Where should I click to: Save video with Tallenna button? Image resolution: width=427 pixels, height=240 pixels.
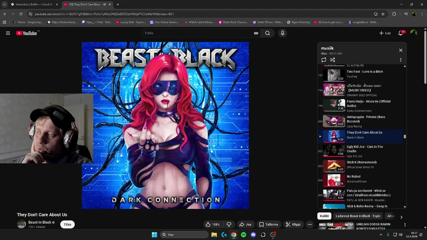[x=269, y=224]
